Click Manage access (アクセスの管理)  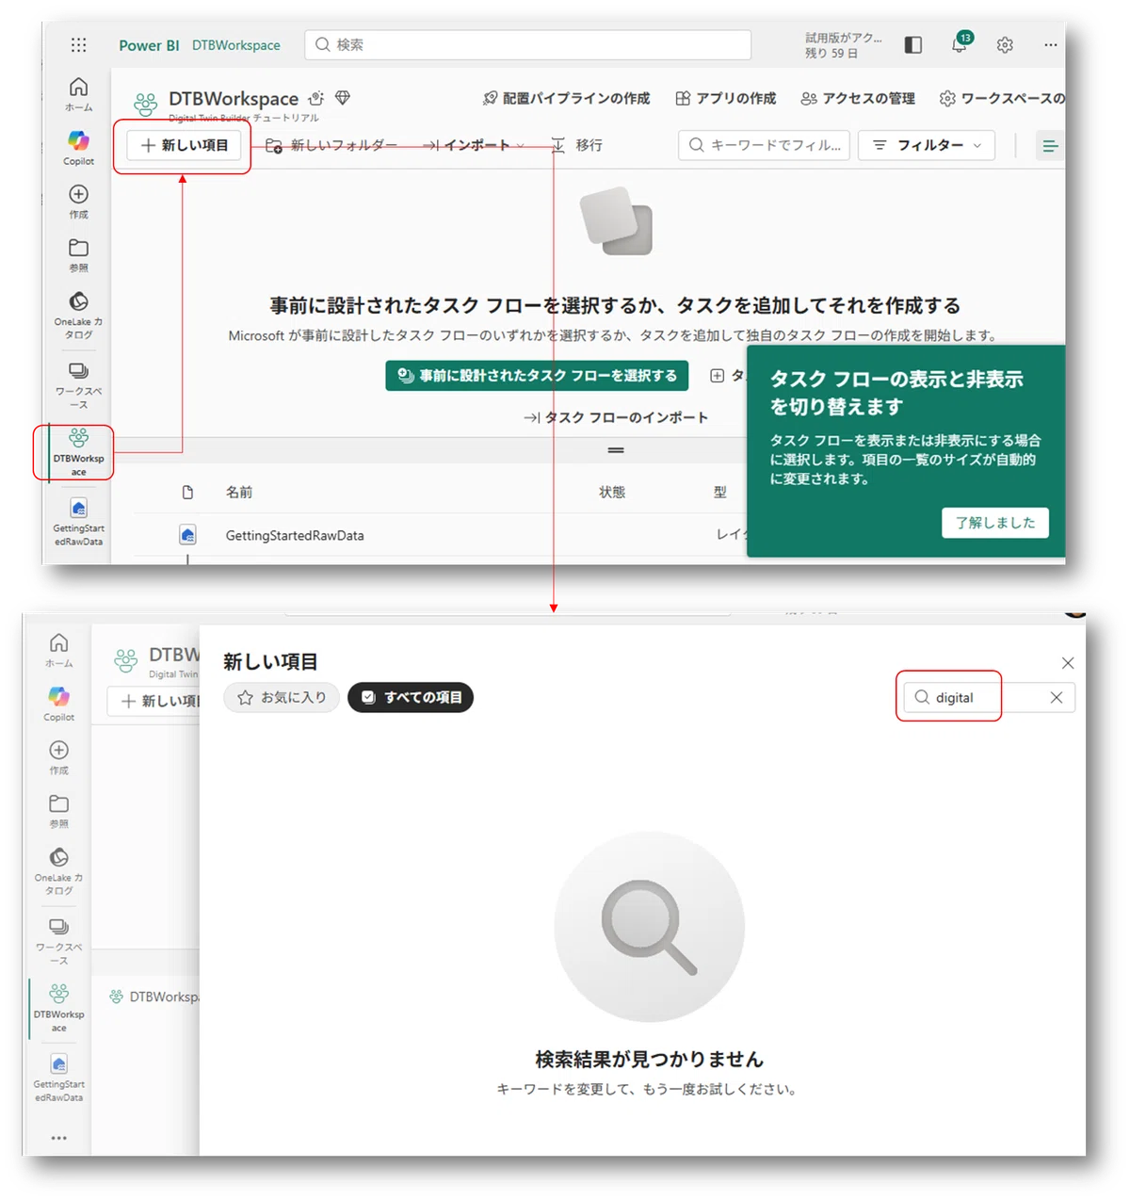pos(858,98)
